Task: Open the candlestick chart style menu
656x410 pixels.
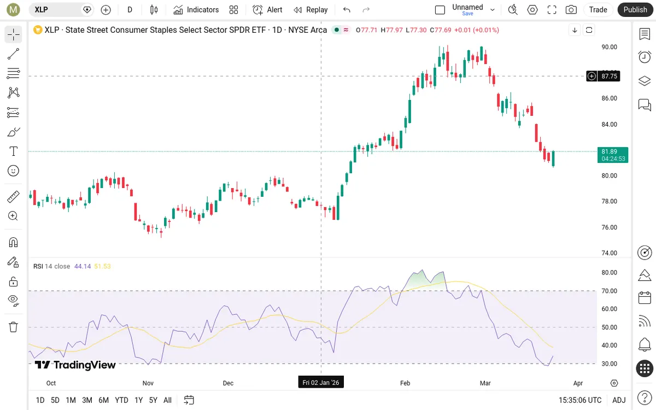Action: (154, 10)
